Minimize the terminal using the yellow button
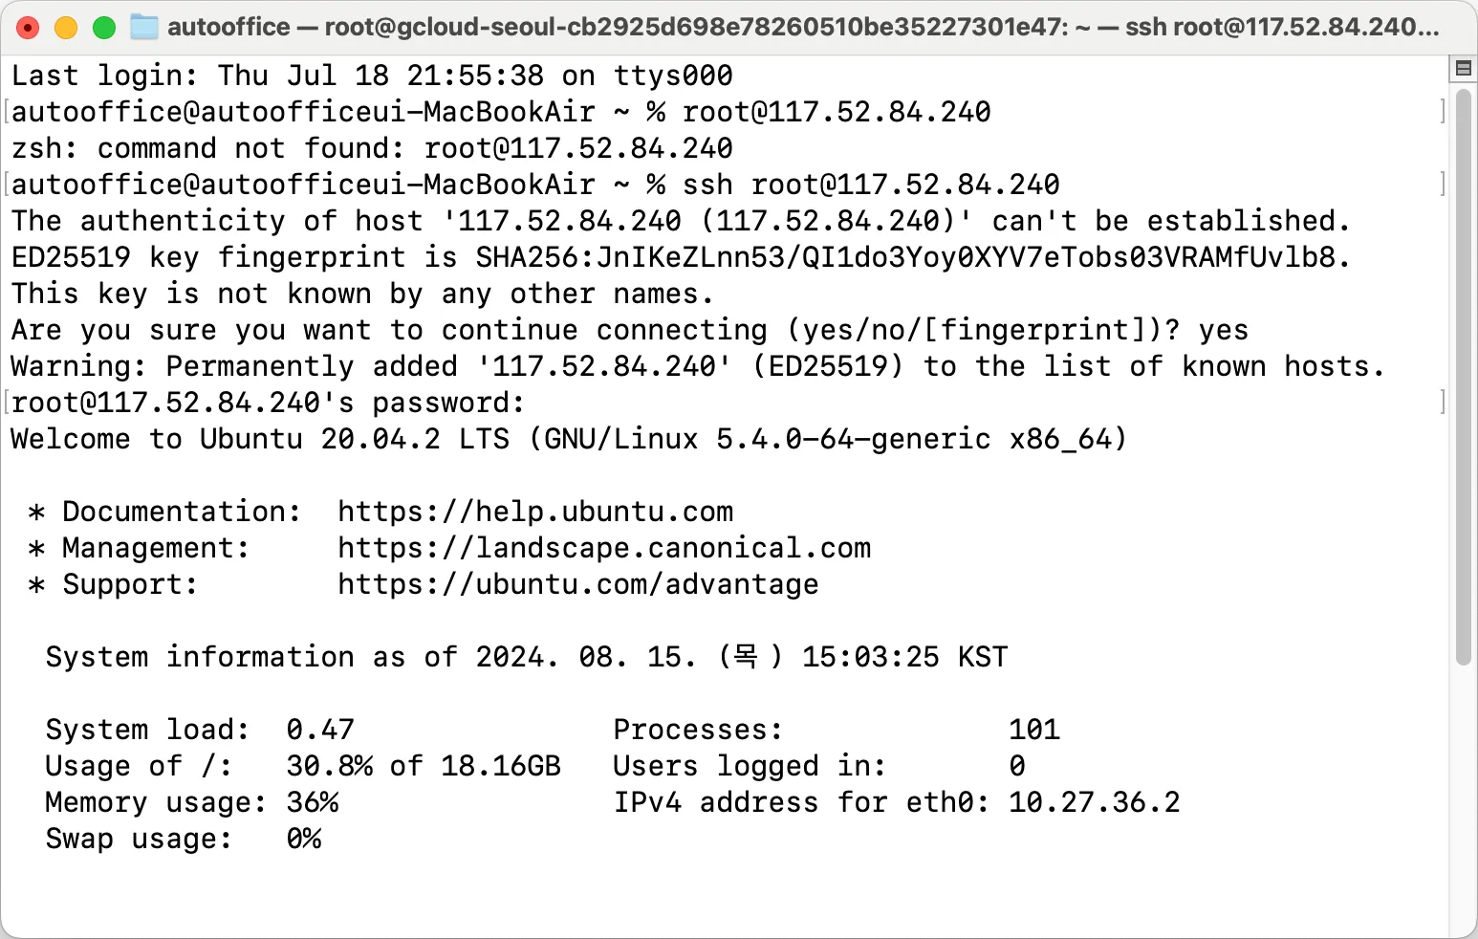 [66, 28]
